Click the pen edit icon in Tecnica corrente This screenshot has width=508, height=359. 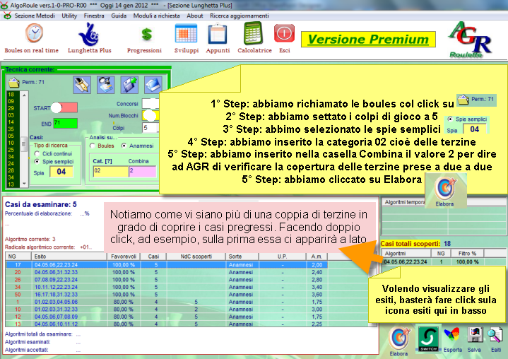click(x=82, y=85)
